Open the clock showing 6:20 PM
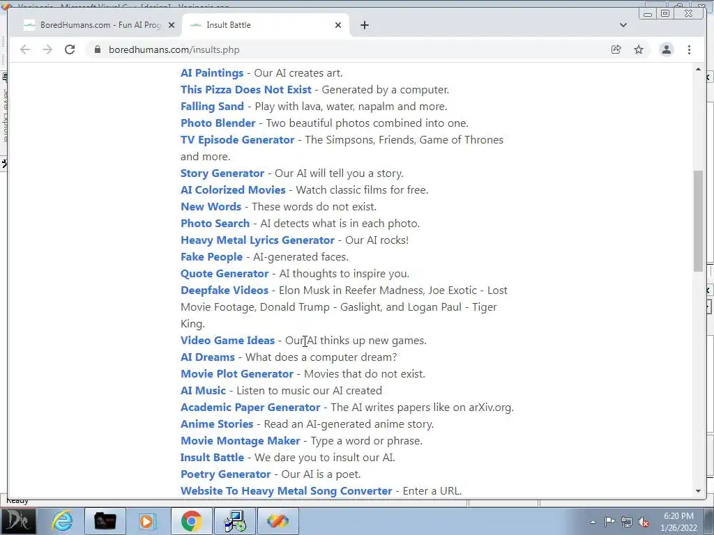 678,522
